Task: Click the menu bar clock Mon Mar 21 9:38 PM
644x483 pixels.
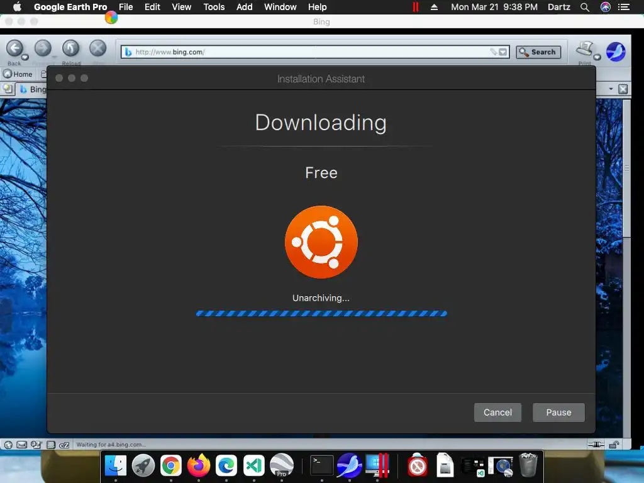Action: 494,7
